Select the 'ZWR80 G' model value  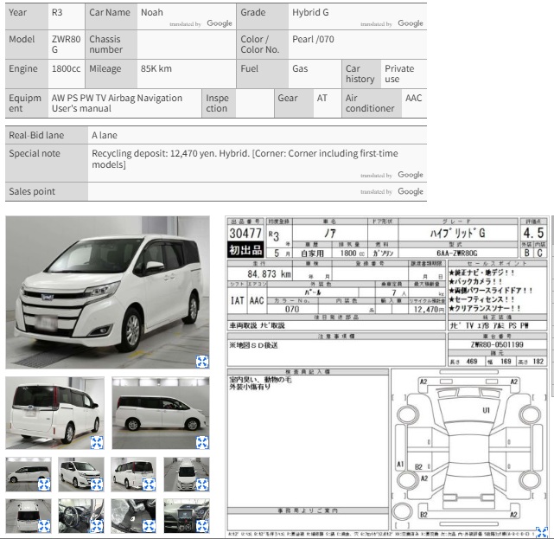pos(66,44)
